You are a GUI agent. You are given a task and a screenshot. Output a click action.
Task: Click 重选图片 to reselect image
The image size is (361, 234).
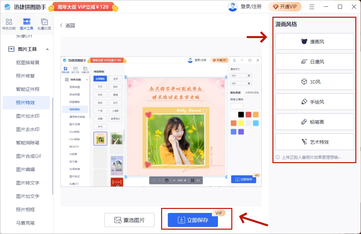(129, 220)
